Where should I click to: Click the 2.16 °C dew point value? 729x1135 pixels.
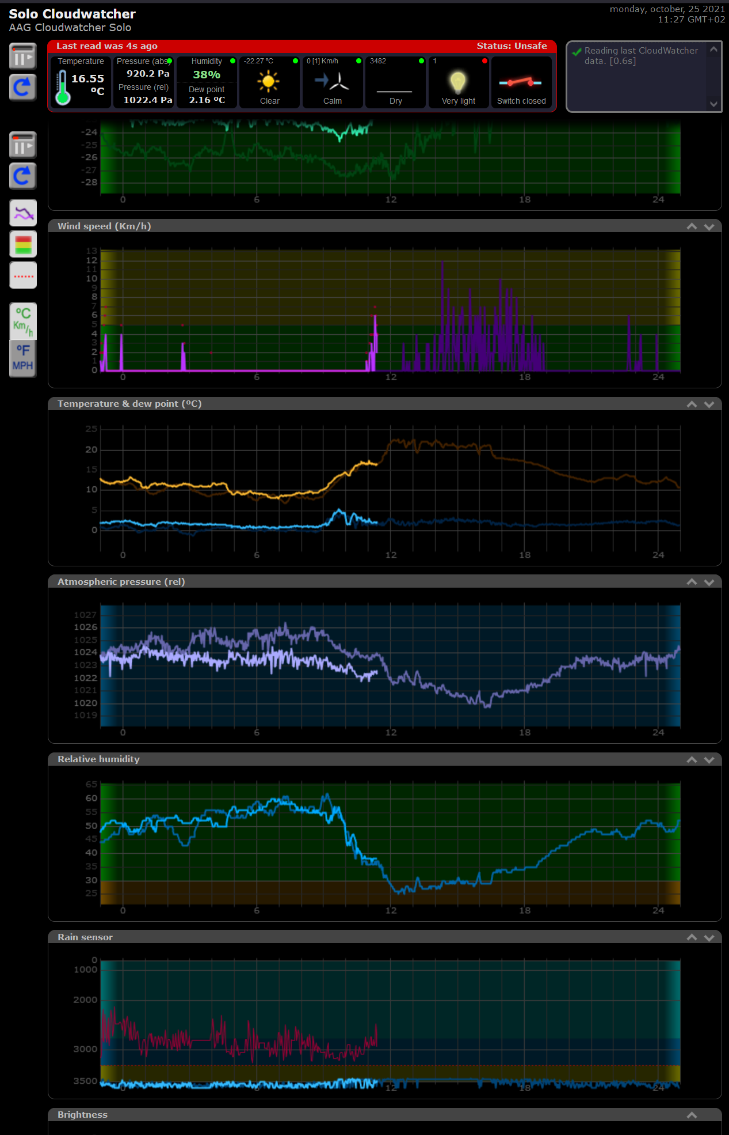[x=207, y=100]
